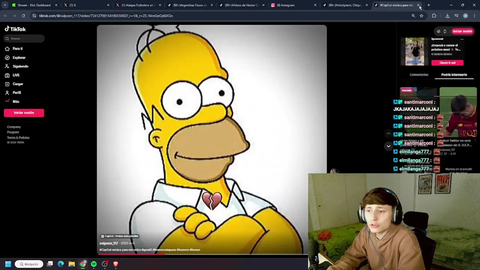Open the Windows Start menu
The height and width of the screenshot is (270, 480).
(x=8, y=264)
